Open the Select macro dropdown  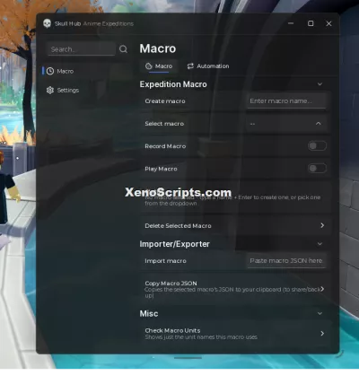(x=286, y=124)
